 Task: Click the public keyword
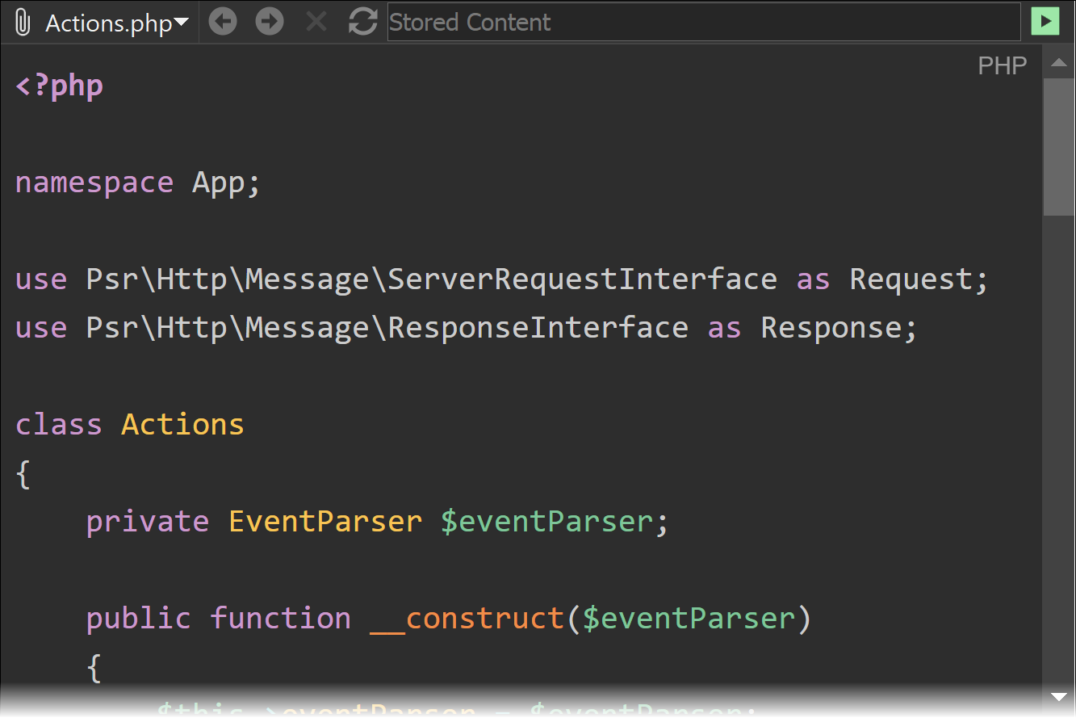point(139,619)
